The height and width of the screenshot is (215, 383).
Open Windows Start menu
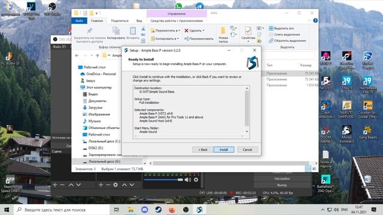coord(7,210)
